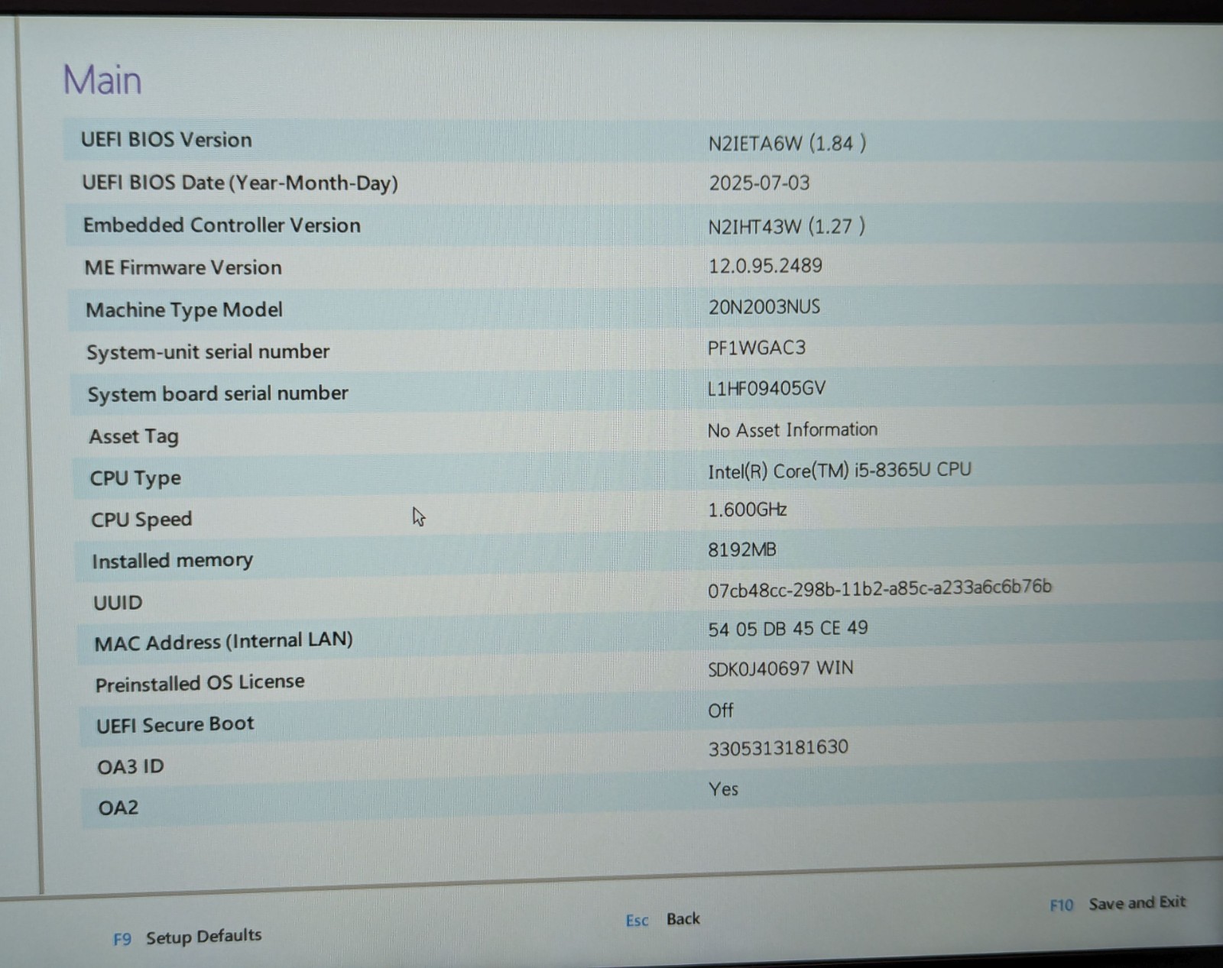Select Preinstalled OS License label

[x=200, y=683]
